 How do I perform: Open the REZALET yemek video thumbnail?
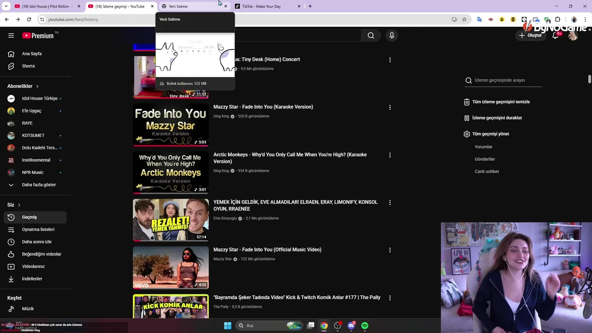(171, 220)
